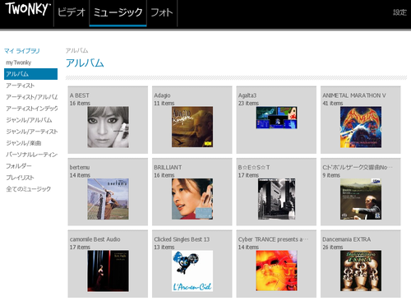Open the Agalta3 album cover
Image resolution: width=411 pixels, height=301 pixels.
click(x=276, y=118)
